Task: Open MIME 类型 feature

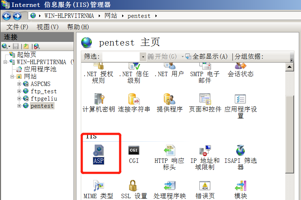Action: 98,190
